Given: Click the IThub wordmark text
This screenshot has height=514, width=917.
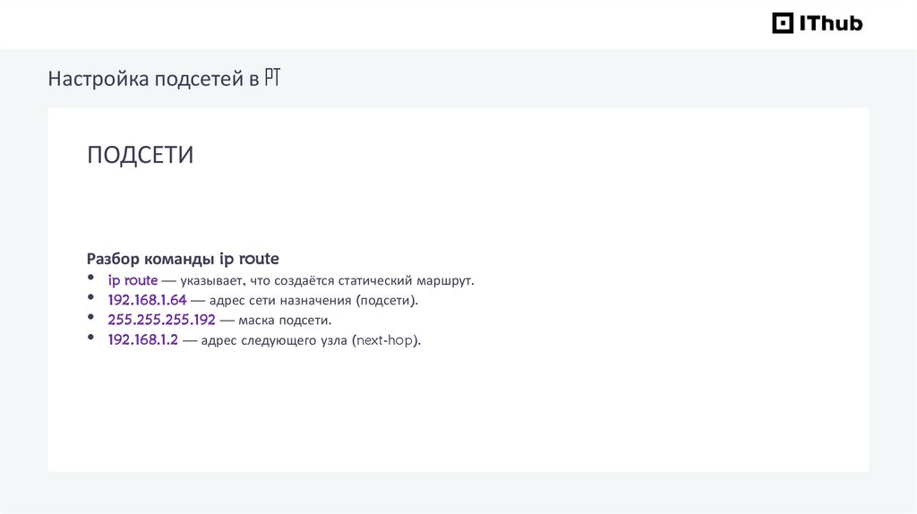Looking at the screenshot, I should tap(830, 23).
